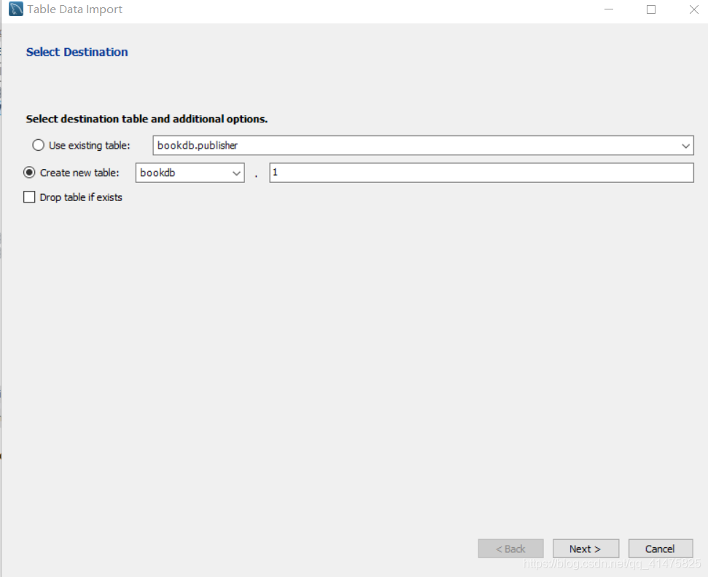Screen dimensions: 708x577
Task: Click the 'Drop table if exists' label
Action: pyautogui.click(x=81, y=197)
